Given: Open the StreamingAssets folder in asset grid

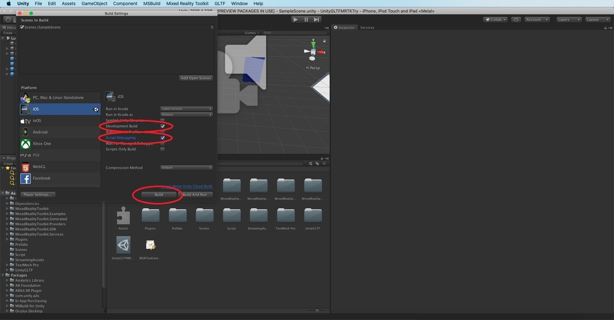Looking at the screenshot, I should point(258,216).
